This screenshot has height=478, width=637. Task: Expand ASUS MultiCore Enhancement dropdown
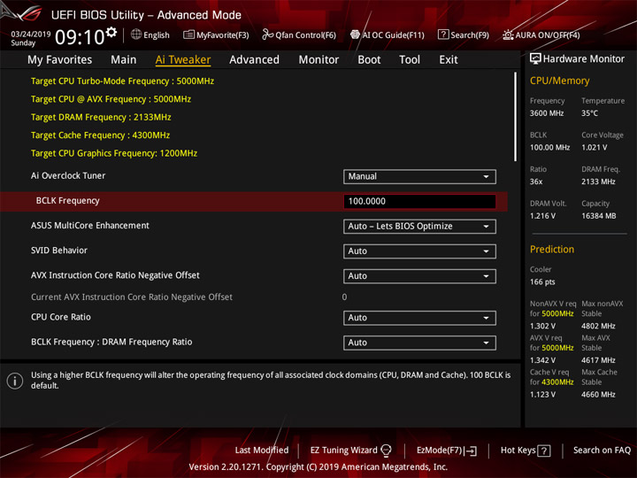pos(419,227)
